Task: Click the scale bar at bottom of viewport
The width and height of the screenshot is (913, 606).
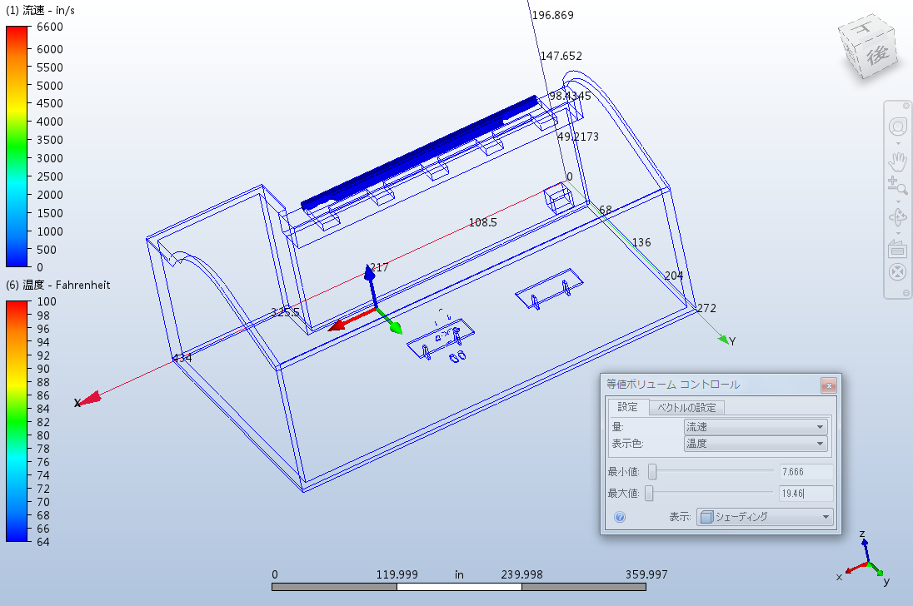Action: click(459, 587)
